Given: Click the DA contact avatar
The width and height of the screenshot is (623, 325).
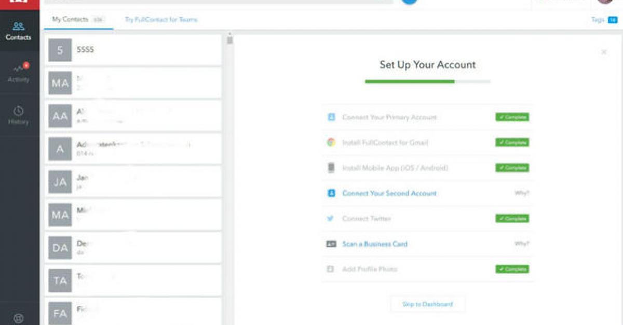Looking at the screenshot, I should (60, 248).
